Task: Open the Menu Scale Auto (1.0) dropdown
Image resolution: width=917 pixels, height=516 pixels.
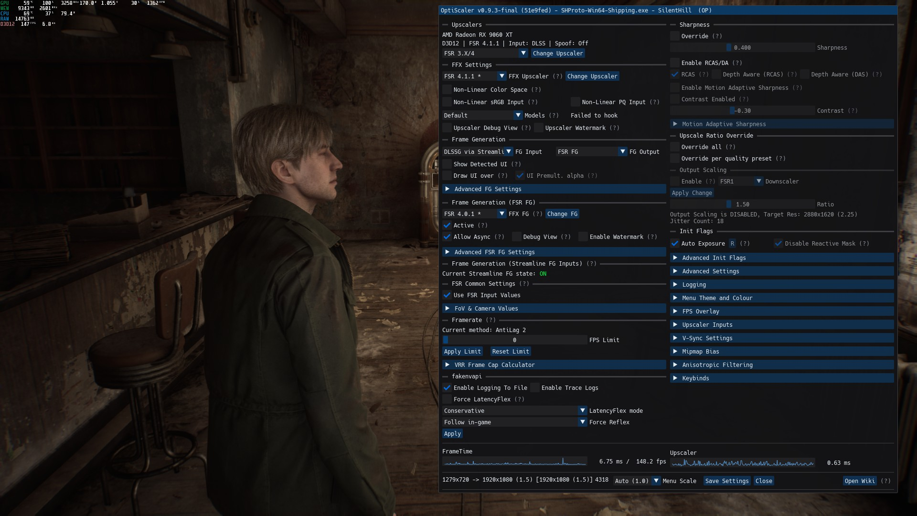Action: tap(637, 481)
